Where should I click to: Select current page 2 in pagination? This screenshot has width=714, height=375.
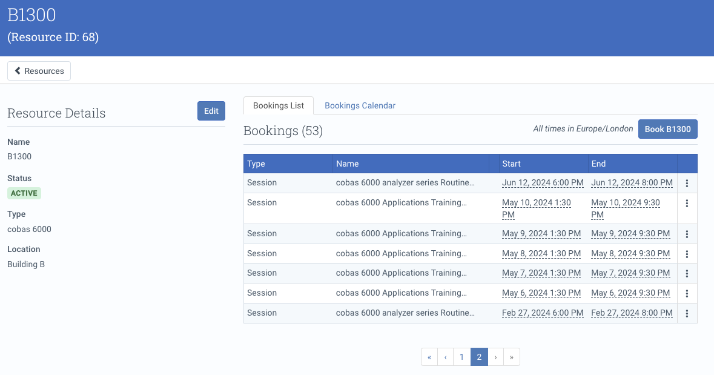479,357
